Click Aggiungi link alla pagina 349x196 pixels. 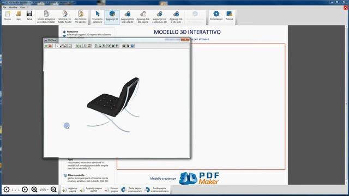pyautogui.click(x=143, y=17)
